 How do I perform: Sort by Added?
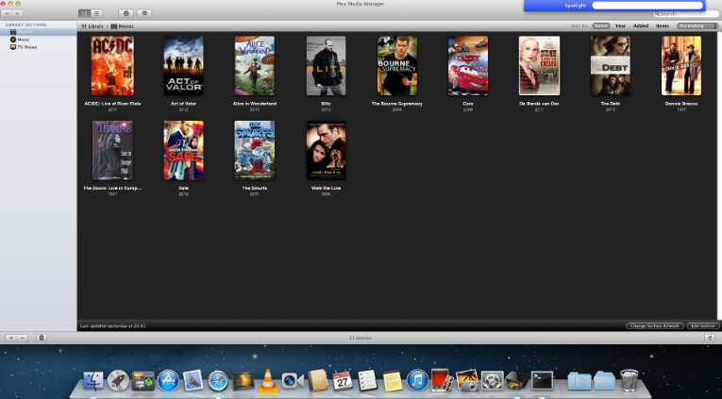click(641, 26)
